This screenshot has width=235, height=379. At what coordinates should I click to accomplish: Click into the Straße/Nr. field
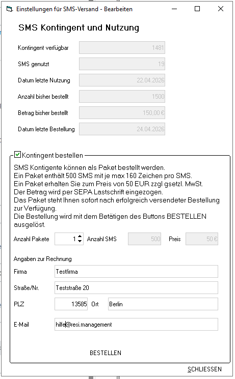point(136,287)
